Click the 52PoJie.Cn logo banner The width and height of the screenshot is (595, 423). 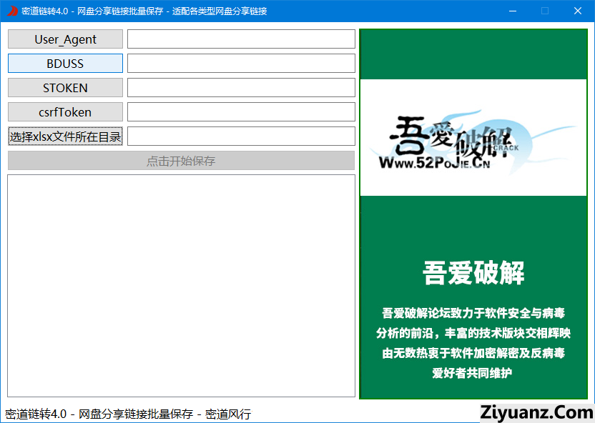pos(473,138)
